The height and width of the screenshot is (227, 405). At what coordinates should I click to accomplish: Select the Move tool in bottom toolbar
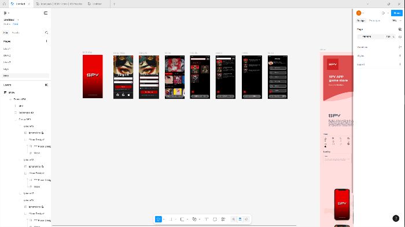coord(159,219)
